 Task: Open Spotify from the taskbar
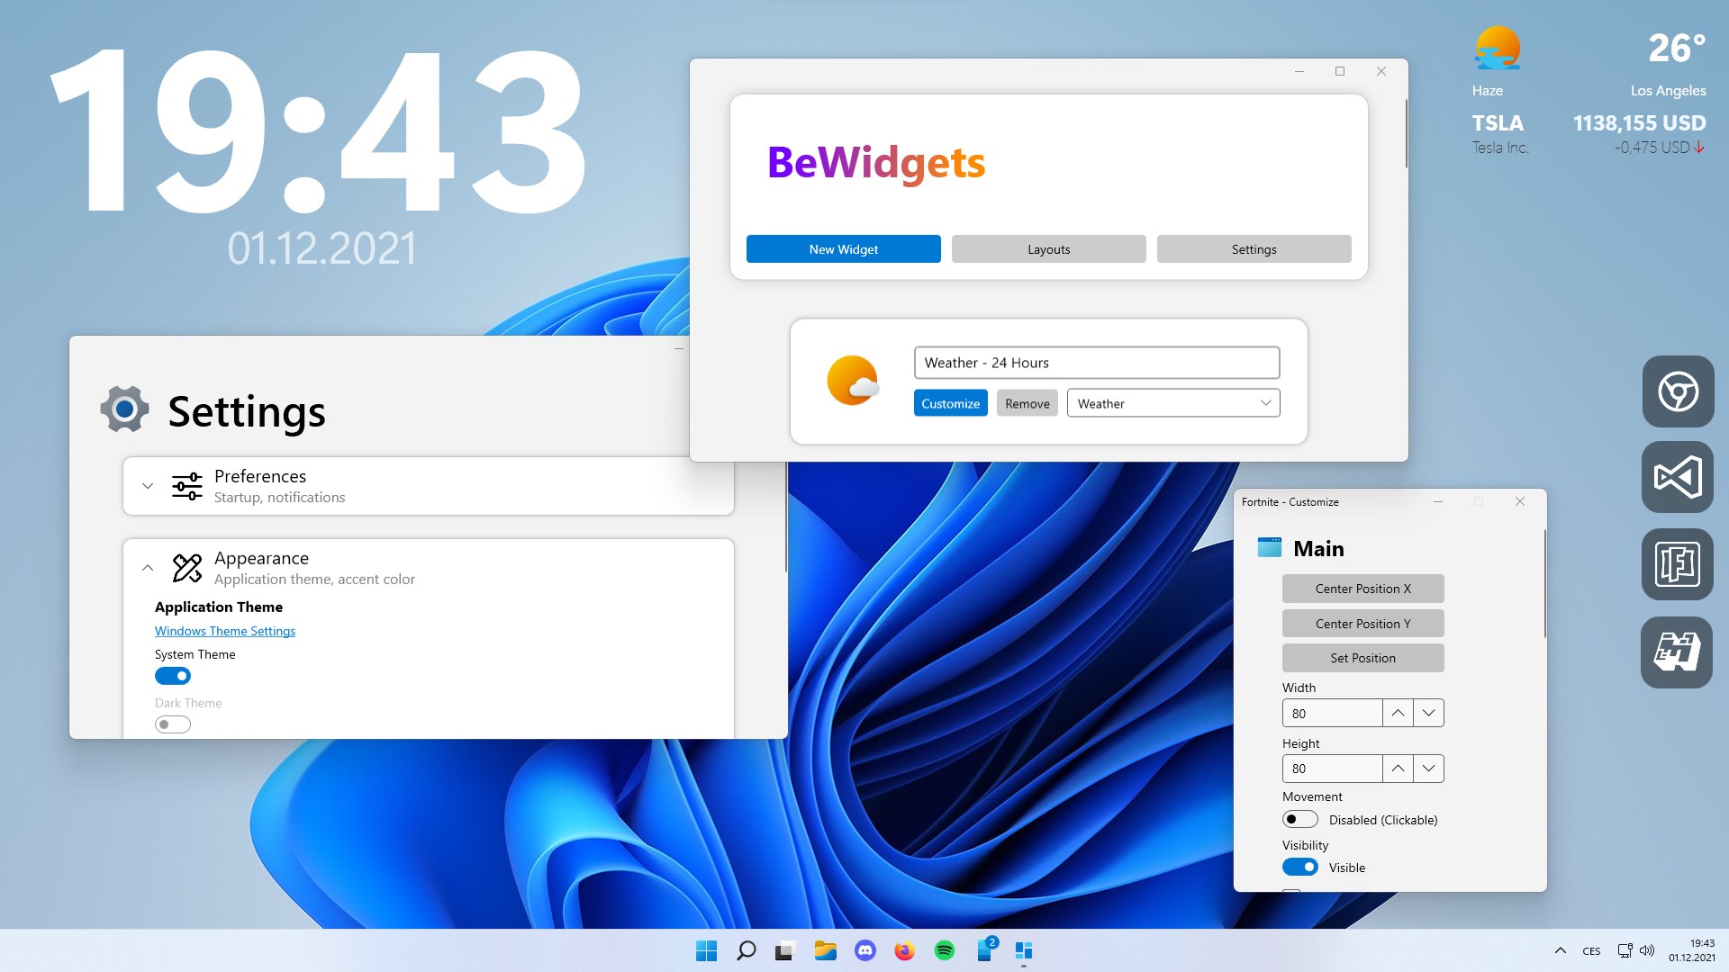point(944,950)
